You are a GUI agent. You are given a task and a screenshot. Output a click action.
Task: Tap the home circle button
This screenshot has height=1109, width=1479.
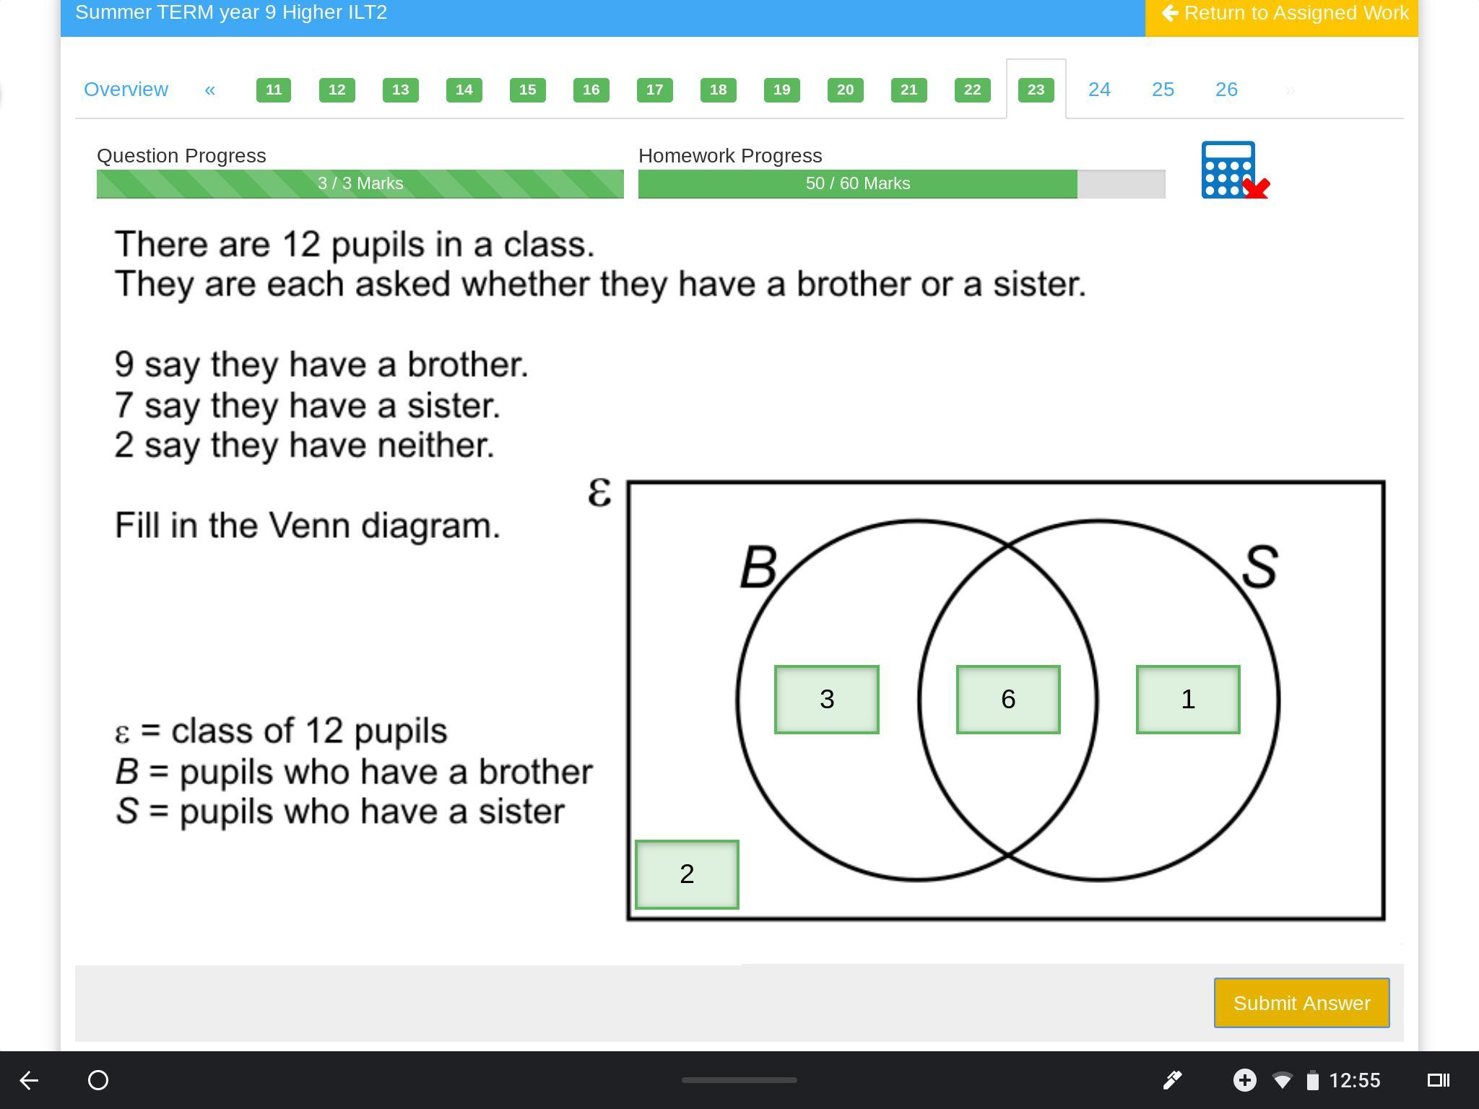point(98,1080)
